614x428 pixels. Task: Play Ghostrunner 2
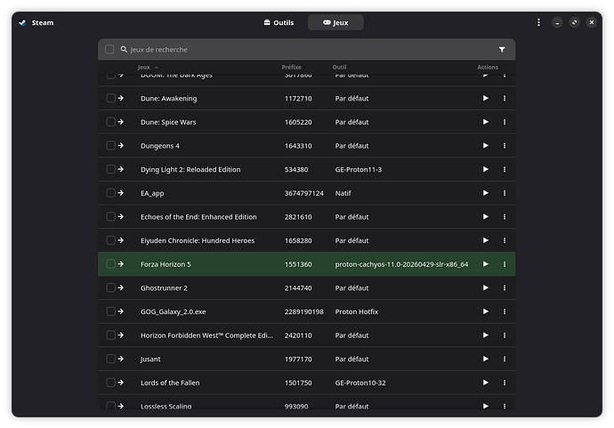pyautogui.click(x=485, y=287)
